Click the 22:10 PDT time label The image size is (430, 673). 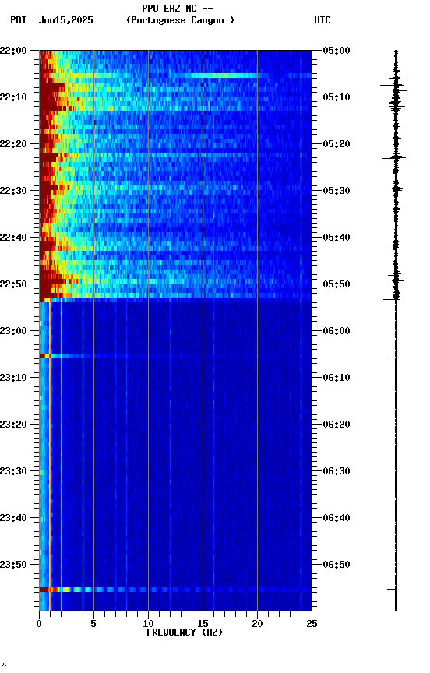[13, 97]
